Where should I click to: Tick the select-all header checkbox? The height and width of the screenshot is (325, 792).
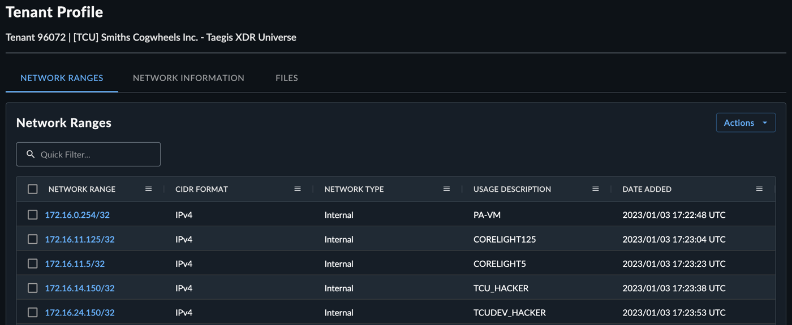pyautogui.click(x=33, y=189)
